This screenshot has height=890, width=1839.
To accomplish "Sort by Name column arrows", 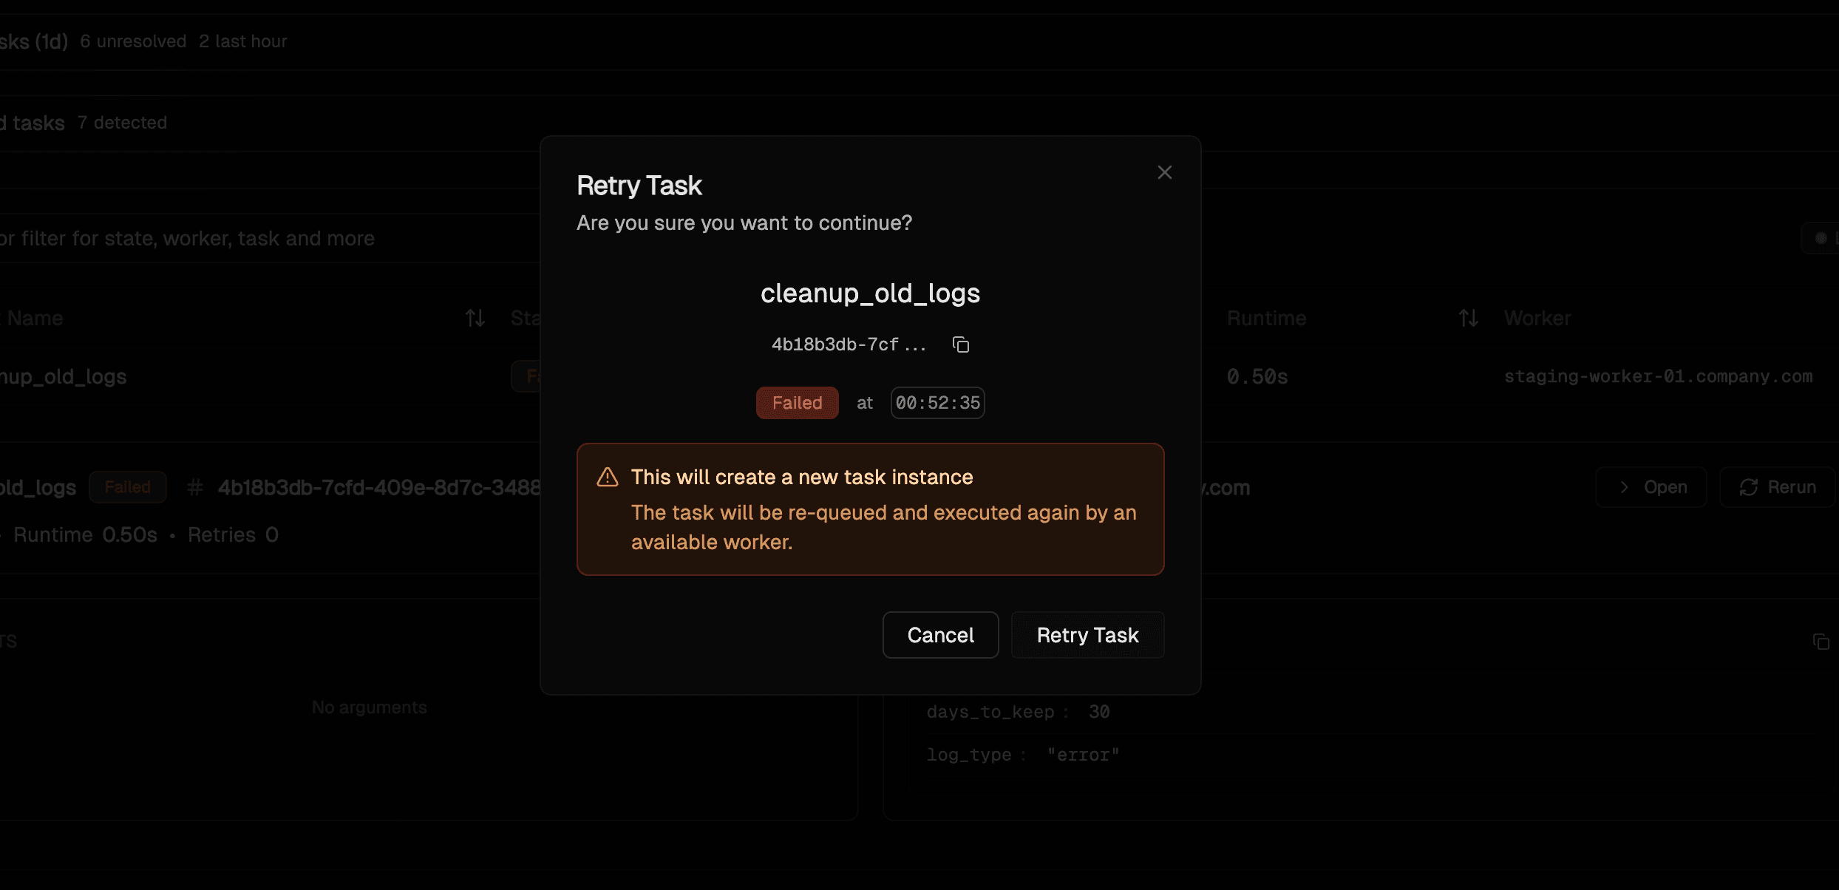I will pyautogui.click(x=475, y=319).
